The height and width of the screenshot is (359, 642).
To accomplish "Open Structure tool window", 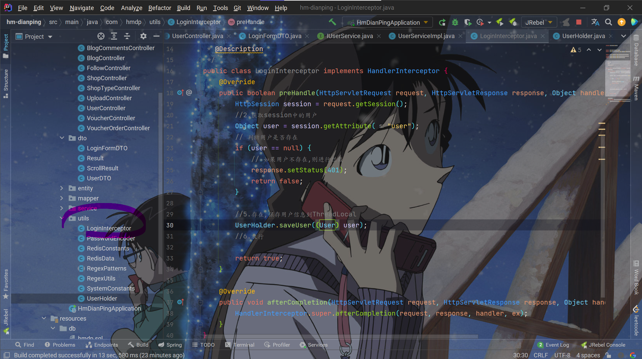I will [6, 83].
